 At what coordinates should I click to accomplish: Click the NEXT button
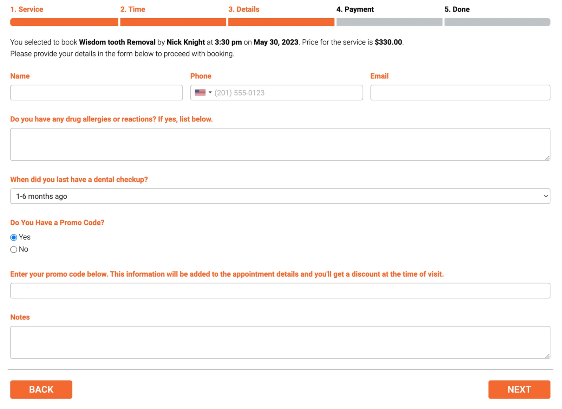pos(519,389)
